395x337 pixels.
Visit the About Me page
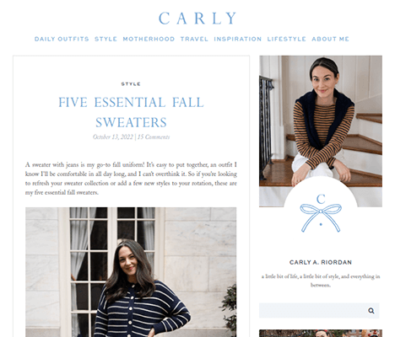330,39
